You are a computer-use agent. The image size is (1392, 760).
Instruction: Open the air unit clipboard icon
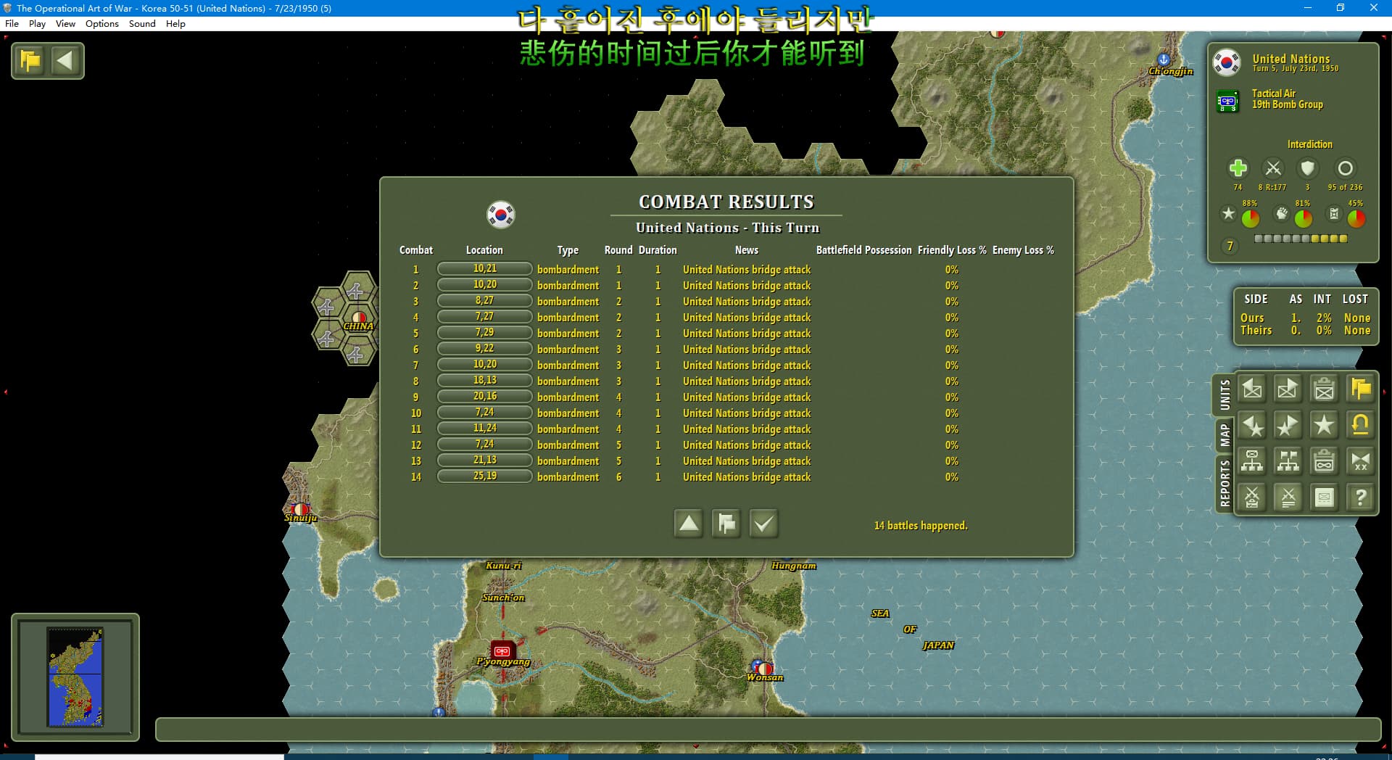[1324, 461]
